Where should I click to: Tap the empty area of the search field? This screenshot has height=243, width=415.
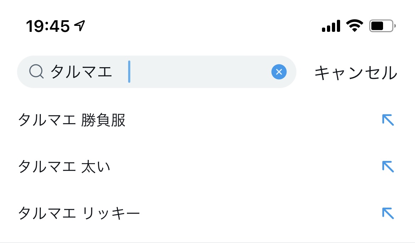coord(199,72)
